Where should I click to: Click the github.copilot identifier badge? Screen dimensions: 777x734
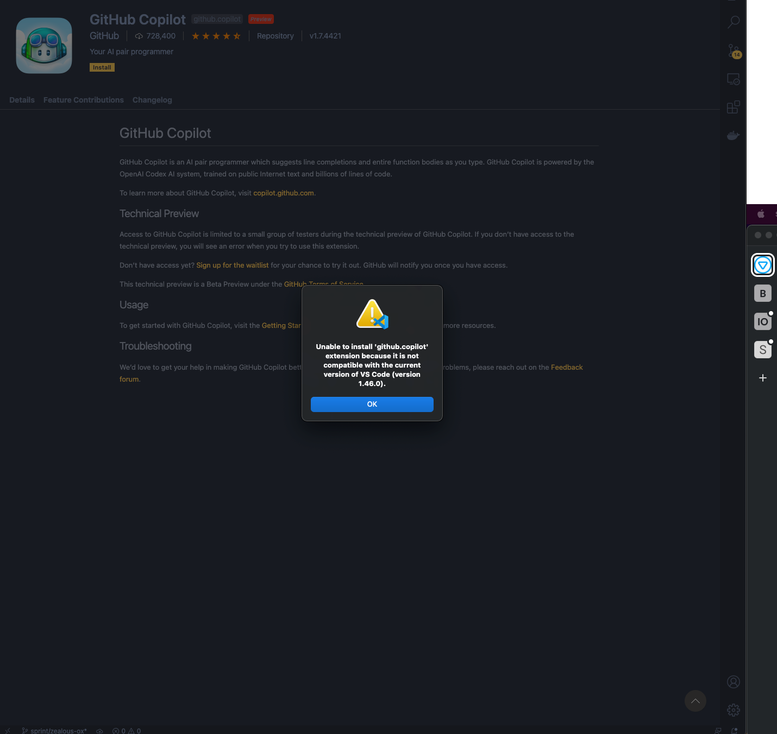tap(217, 19)
